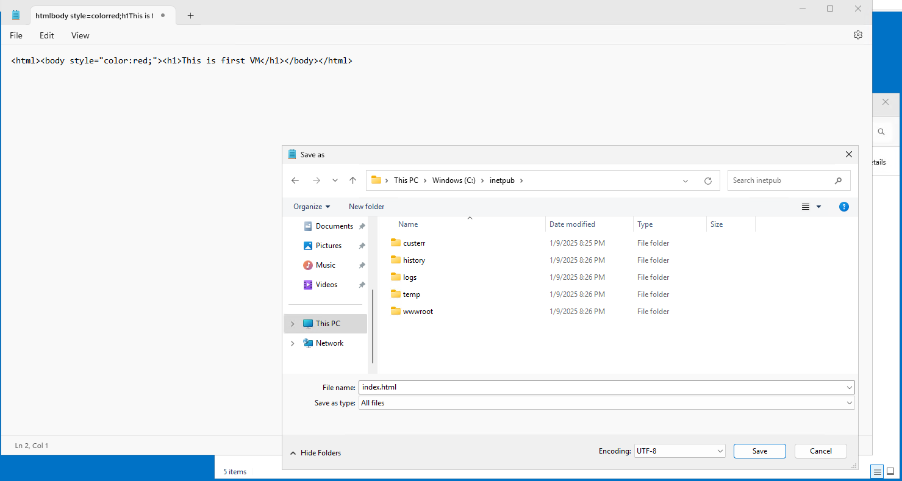This screenshot has width=902, height=481.
Task: Click 'File folder' type for logs row
Action: click(653, 277)
